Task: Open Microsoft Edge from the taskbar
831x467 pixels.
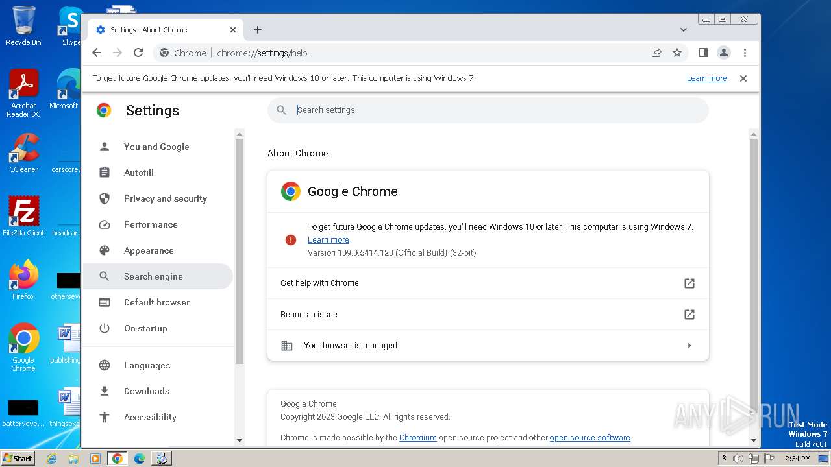Action: [140, 459]
